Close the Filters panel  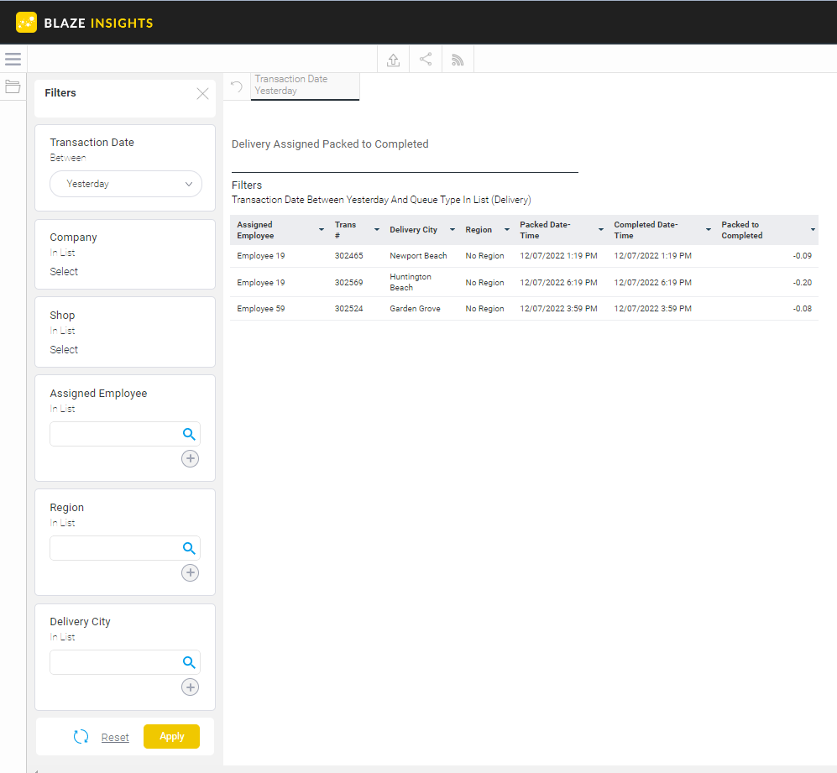202,94
